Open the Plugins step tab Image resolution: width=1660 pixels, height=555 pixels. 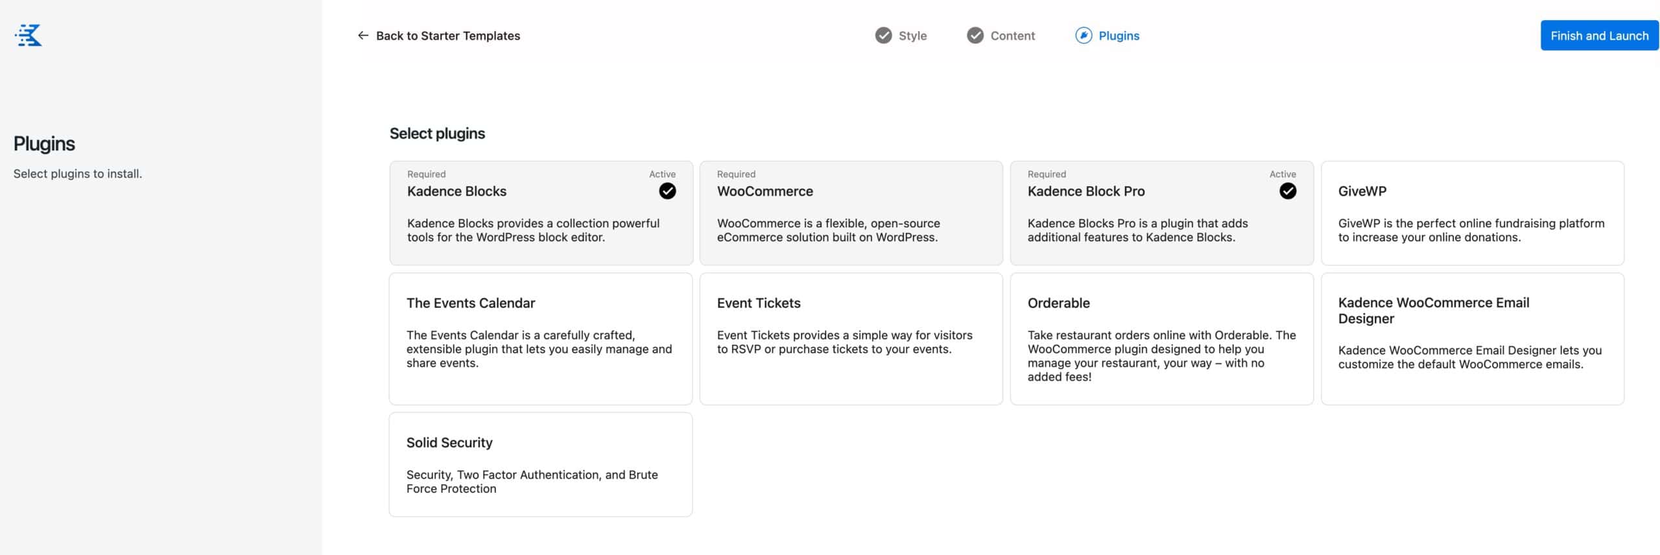(x=1119, y=36)
